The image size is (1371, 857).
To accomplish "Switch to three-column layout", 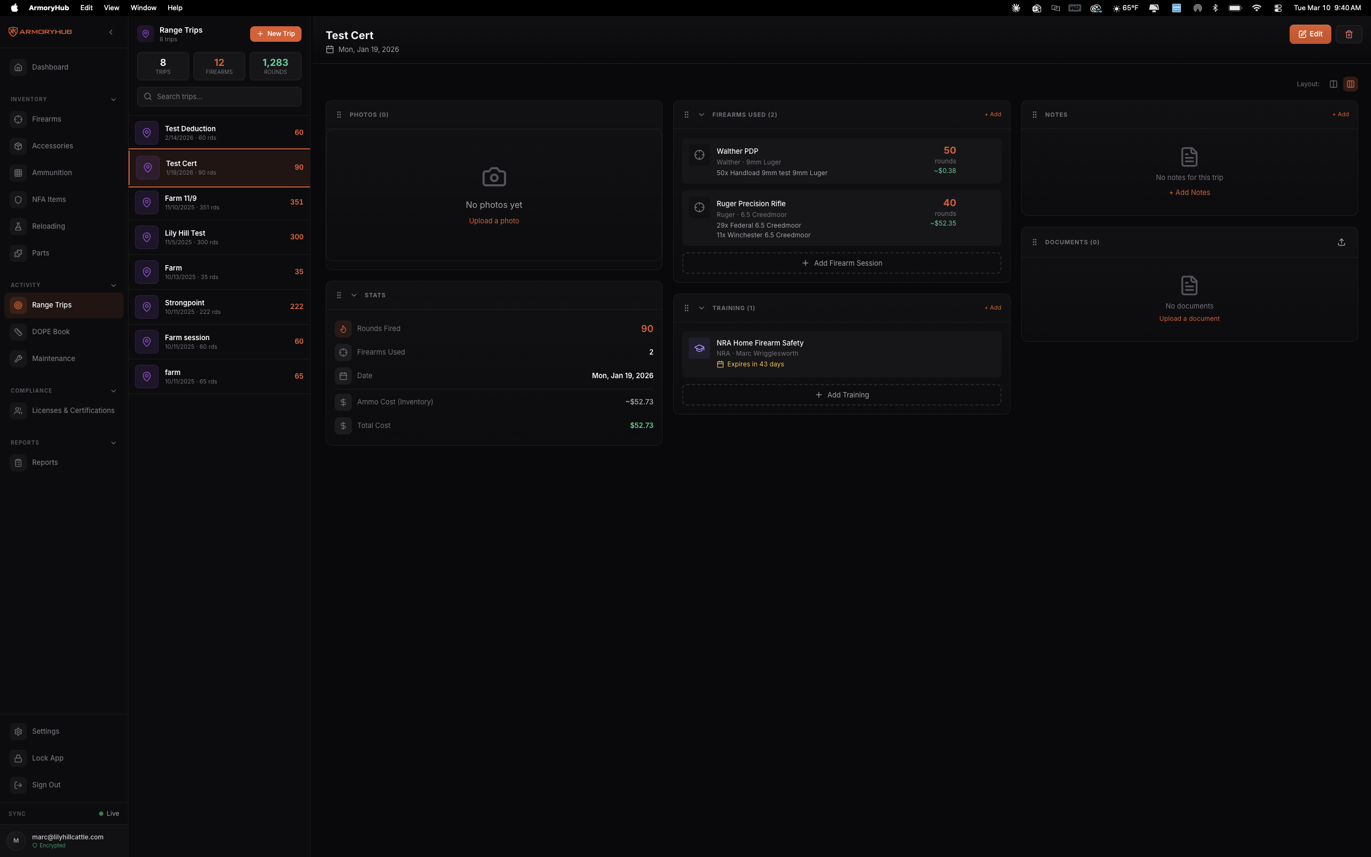I will coord(1350,84).
